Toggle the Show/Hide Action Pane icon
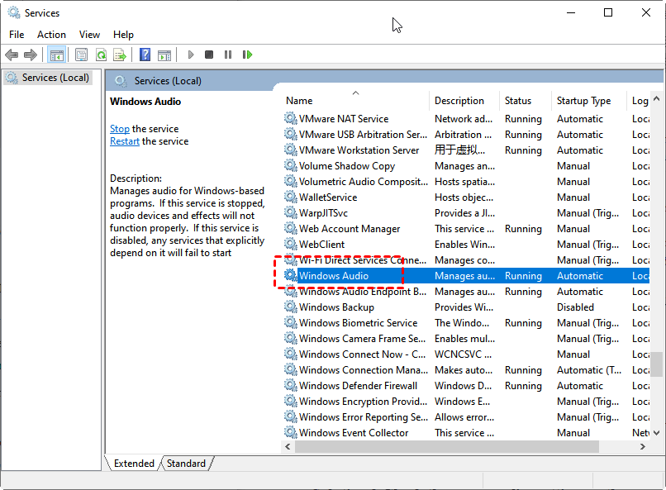The height and width of the screenshot is (490, 666). pos(164,55)
